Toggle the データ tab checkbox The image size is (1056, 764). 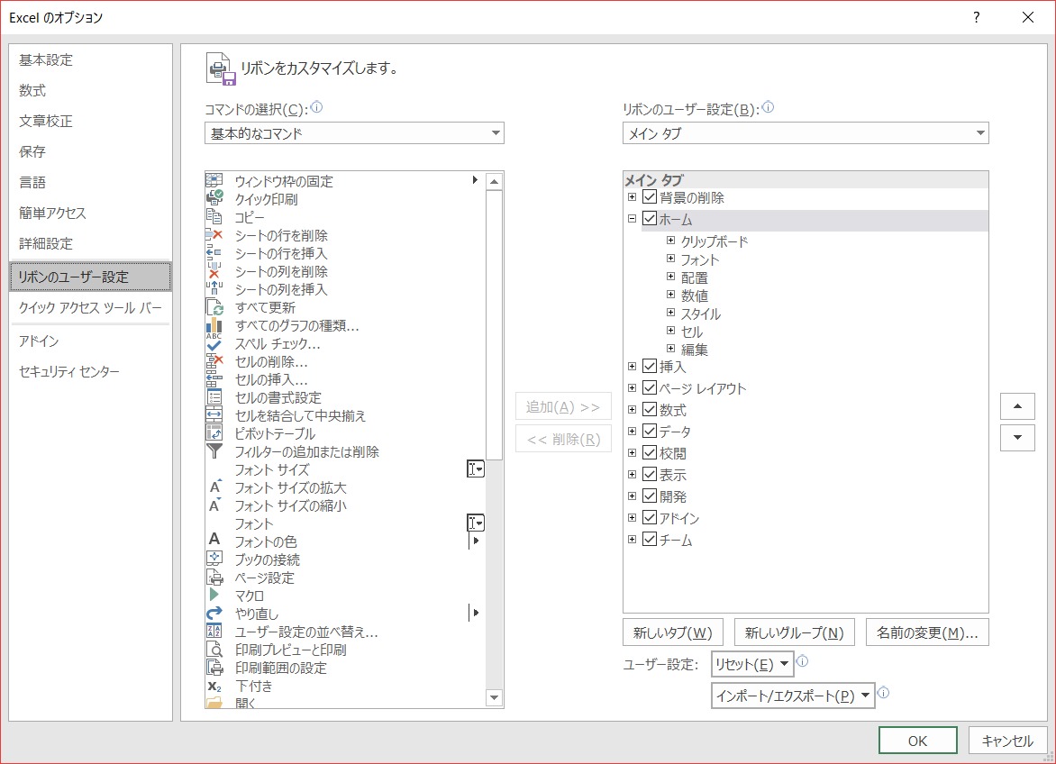click(x=650, y=430)
